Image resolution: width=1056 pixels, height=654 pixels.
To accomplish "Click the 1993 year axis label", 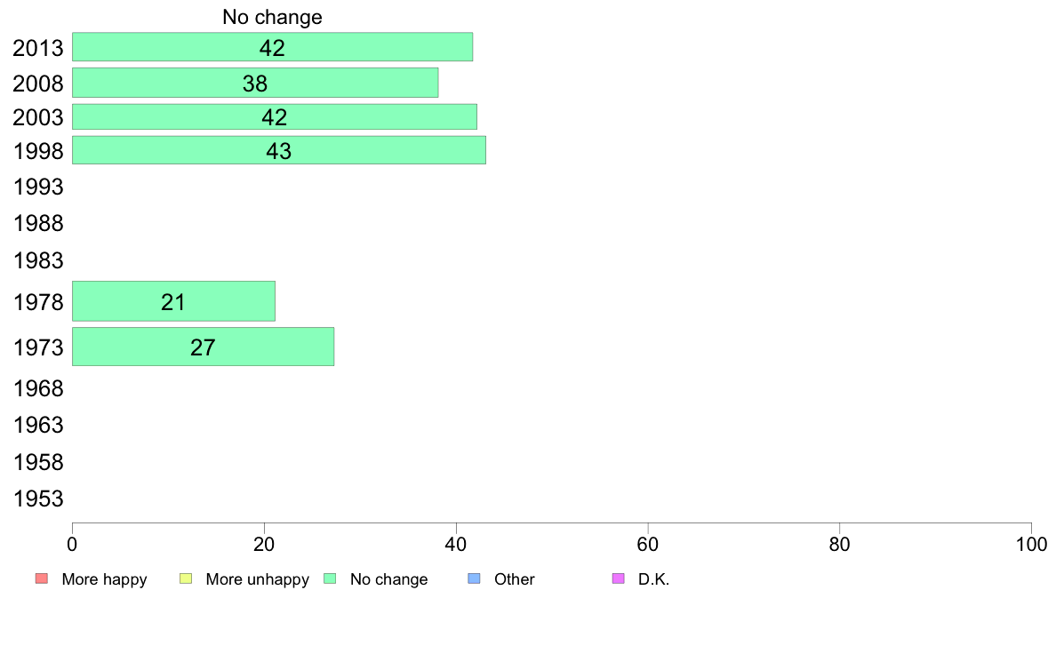I will (x=38, y=187).
